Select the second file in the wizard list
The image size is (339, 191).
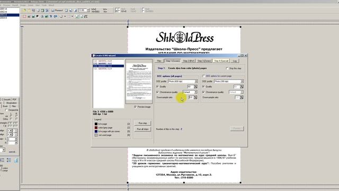point(108,64)
